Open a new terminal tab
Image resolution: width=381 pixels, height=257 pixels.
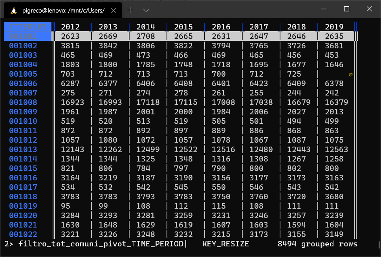pos(130,10)
